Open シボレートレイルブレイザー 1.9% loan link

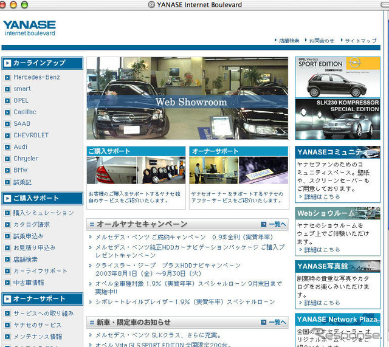click(x=185, y=302)
